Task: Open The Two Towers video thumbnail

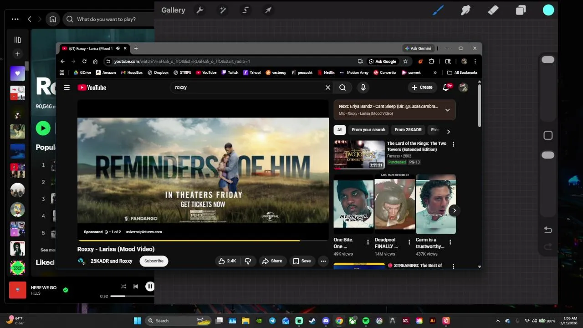Action: (x=359, y=155)
